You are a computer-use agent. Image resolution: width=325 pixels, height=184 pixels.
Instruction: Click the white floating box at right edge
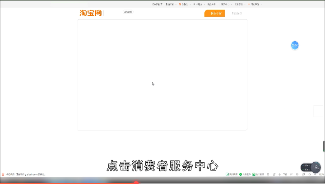coord(318,111)
